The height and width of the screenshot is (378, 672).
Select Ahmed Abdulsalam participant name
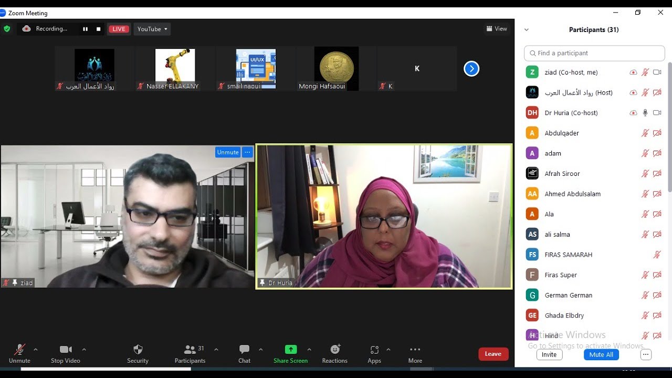click(573, 194)
